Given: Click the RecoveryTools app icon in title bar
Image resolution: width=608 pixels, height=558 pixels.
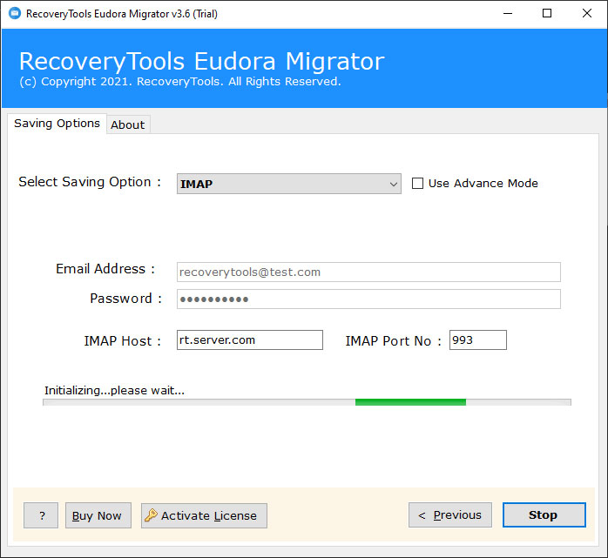Looking at the screenshot, I should 15,14.
